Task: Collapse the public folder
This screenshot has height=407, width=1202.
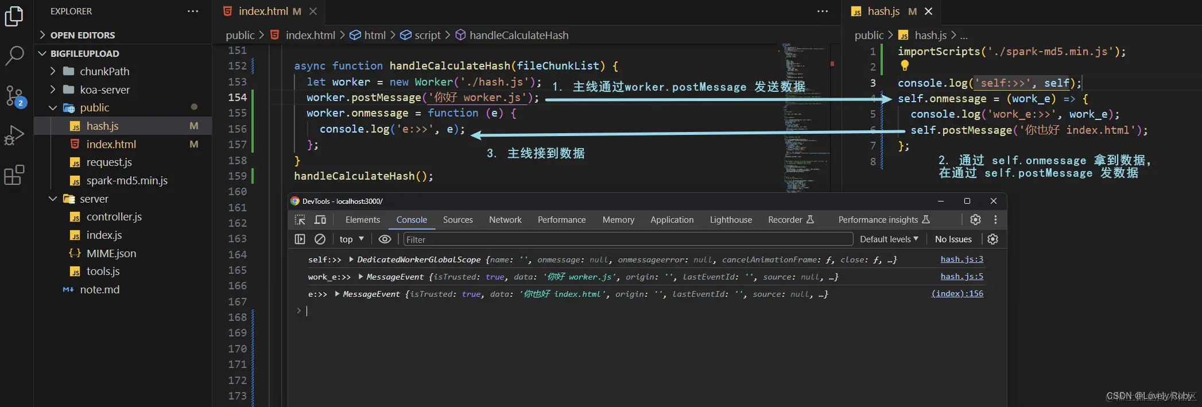Action: 53,108
